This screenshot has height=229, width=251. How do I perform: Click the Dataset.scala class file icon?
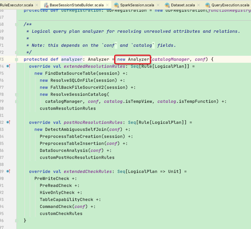click(x=167, y=5)
